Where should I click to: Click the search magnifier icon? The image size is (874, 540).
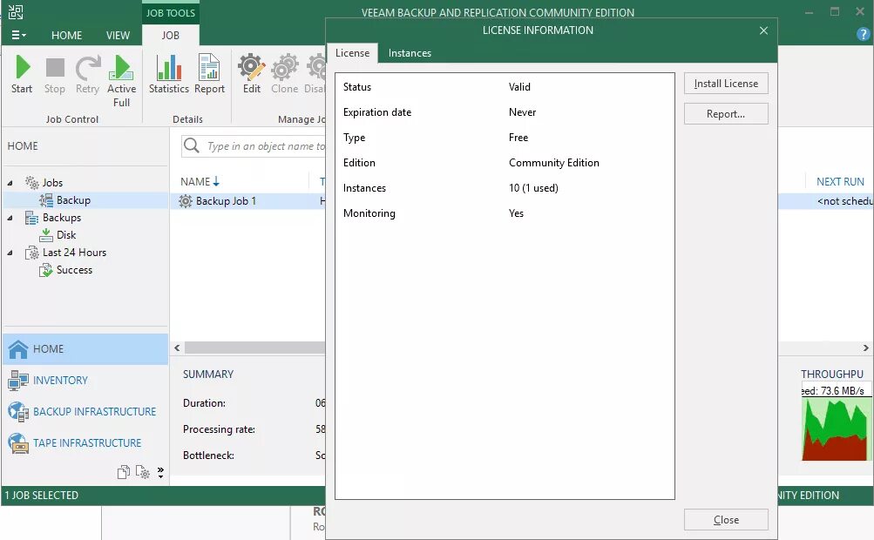pos(191,145)
